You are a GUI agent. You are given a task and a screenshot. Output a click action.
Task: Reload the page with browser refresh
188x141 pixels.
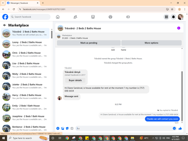point(14,9)
